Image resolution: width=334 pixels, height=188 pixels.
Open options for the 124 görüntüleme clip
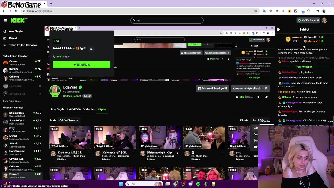[x=133, y=153]
